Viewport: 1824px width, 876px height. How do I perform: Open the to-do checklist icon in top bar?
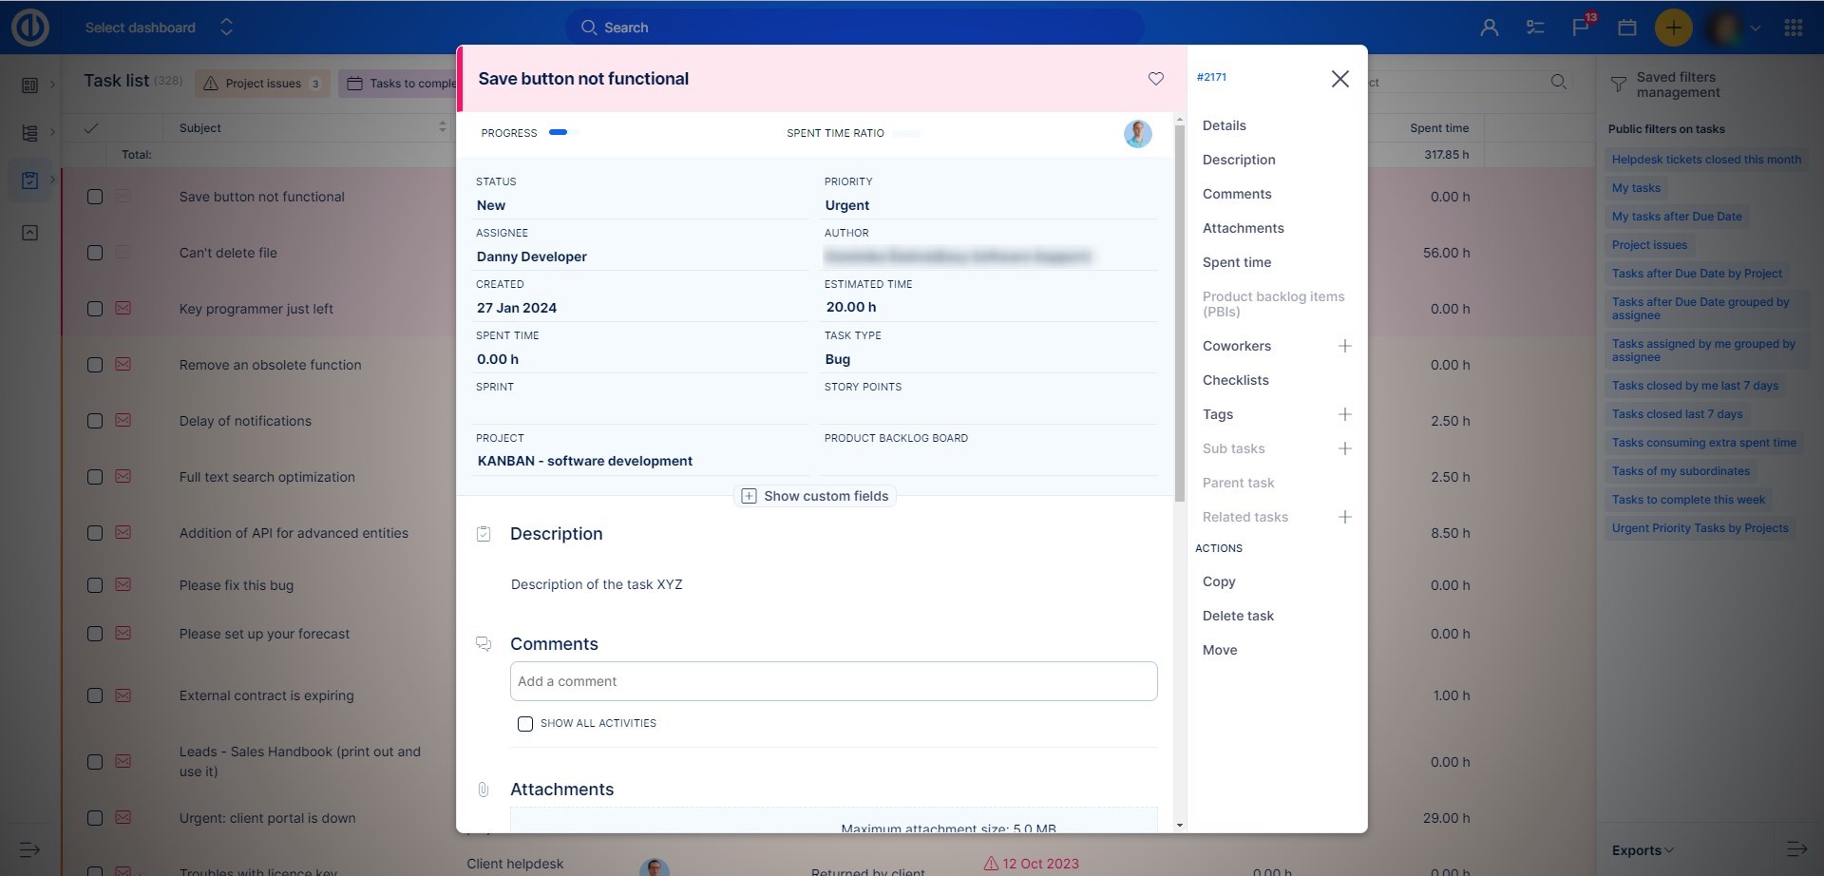[x=1535, y=28]
